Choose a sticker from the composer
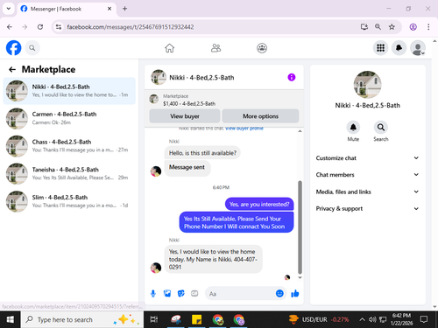Image resolution: width=438 pixels, height=328 pixels. click(x=181, y=294)
